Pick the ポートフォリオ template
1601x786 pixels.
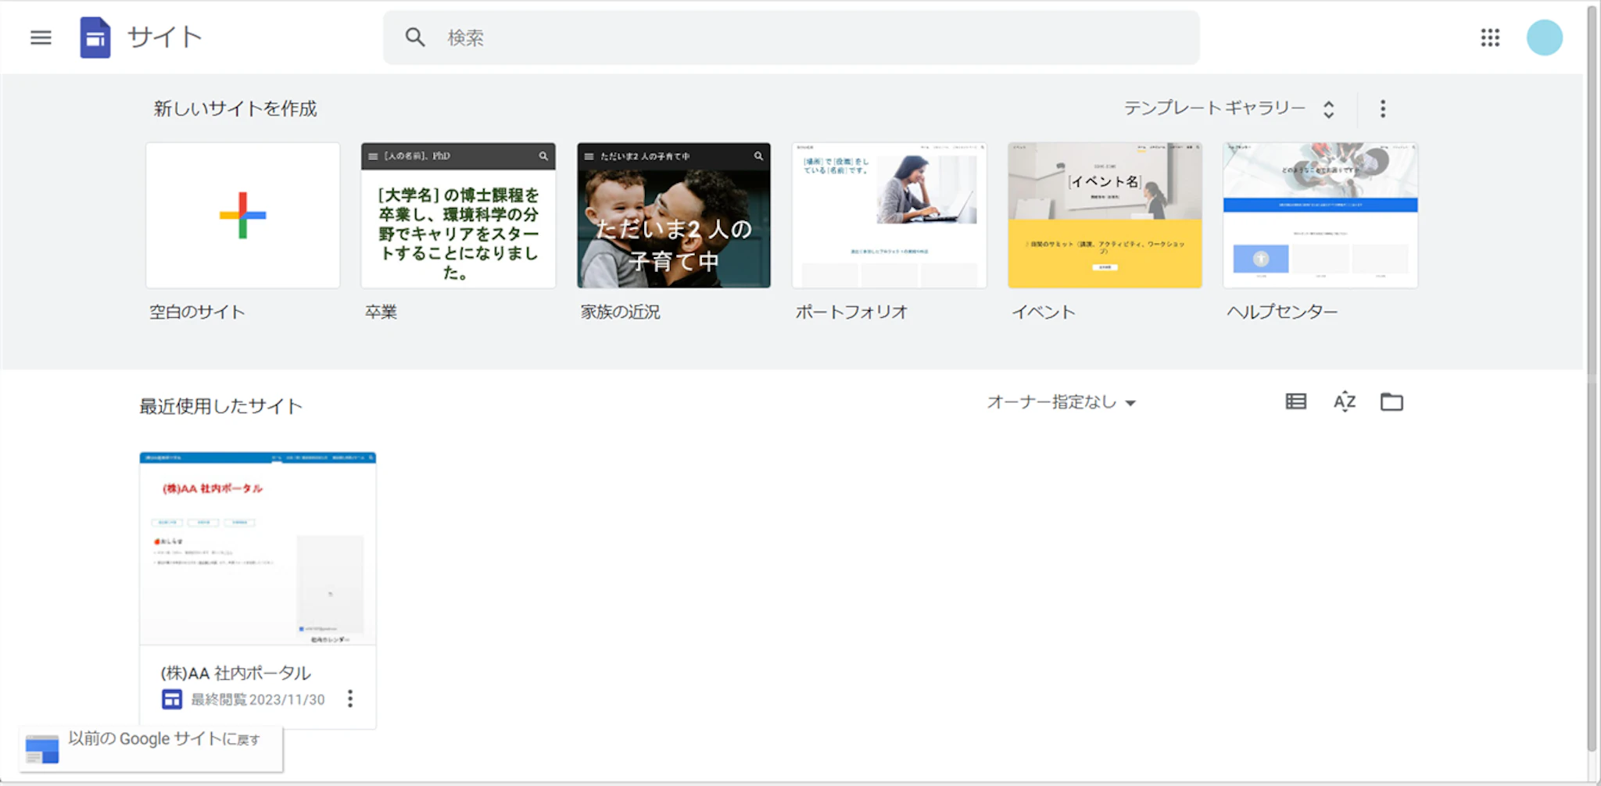889,216
